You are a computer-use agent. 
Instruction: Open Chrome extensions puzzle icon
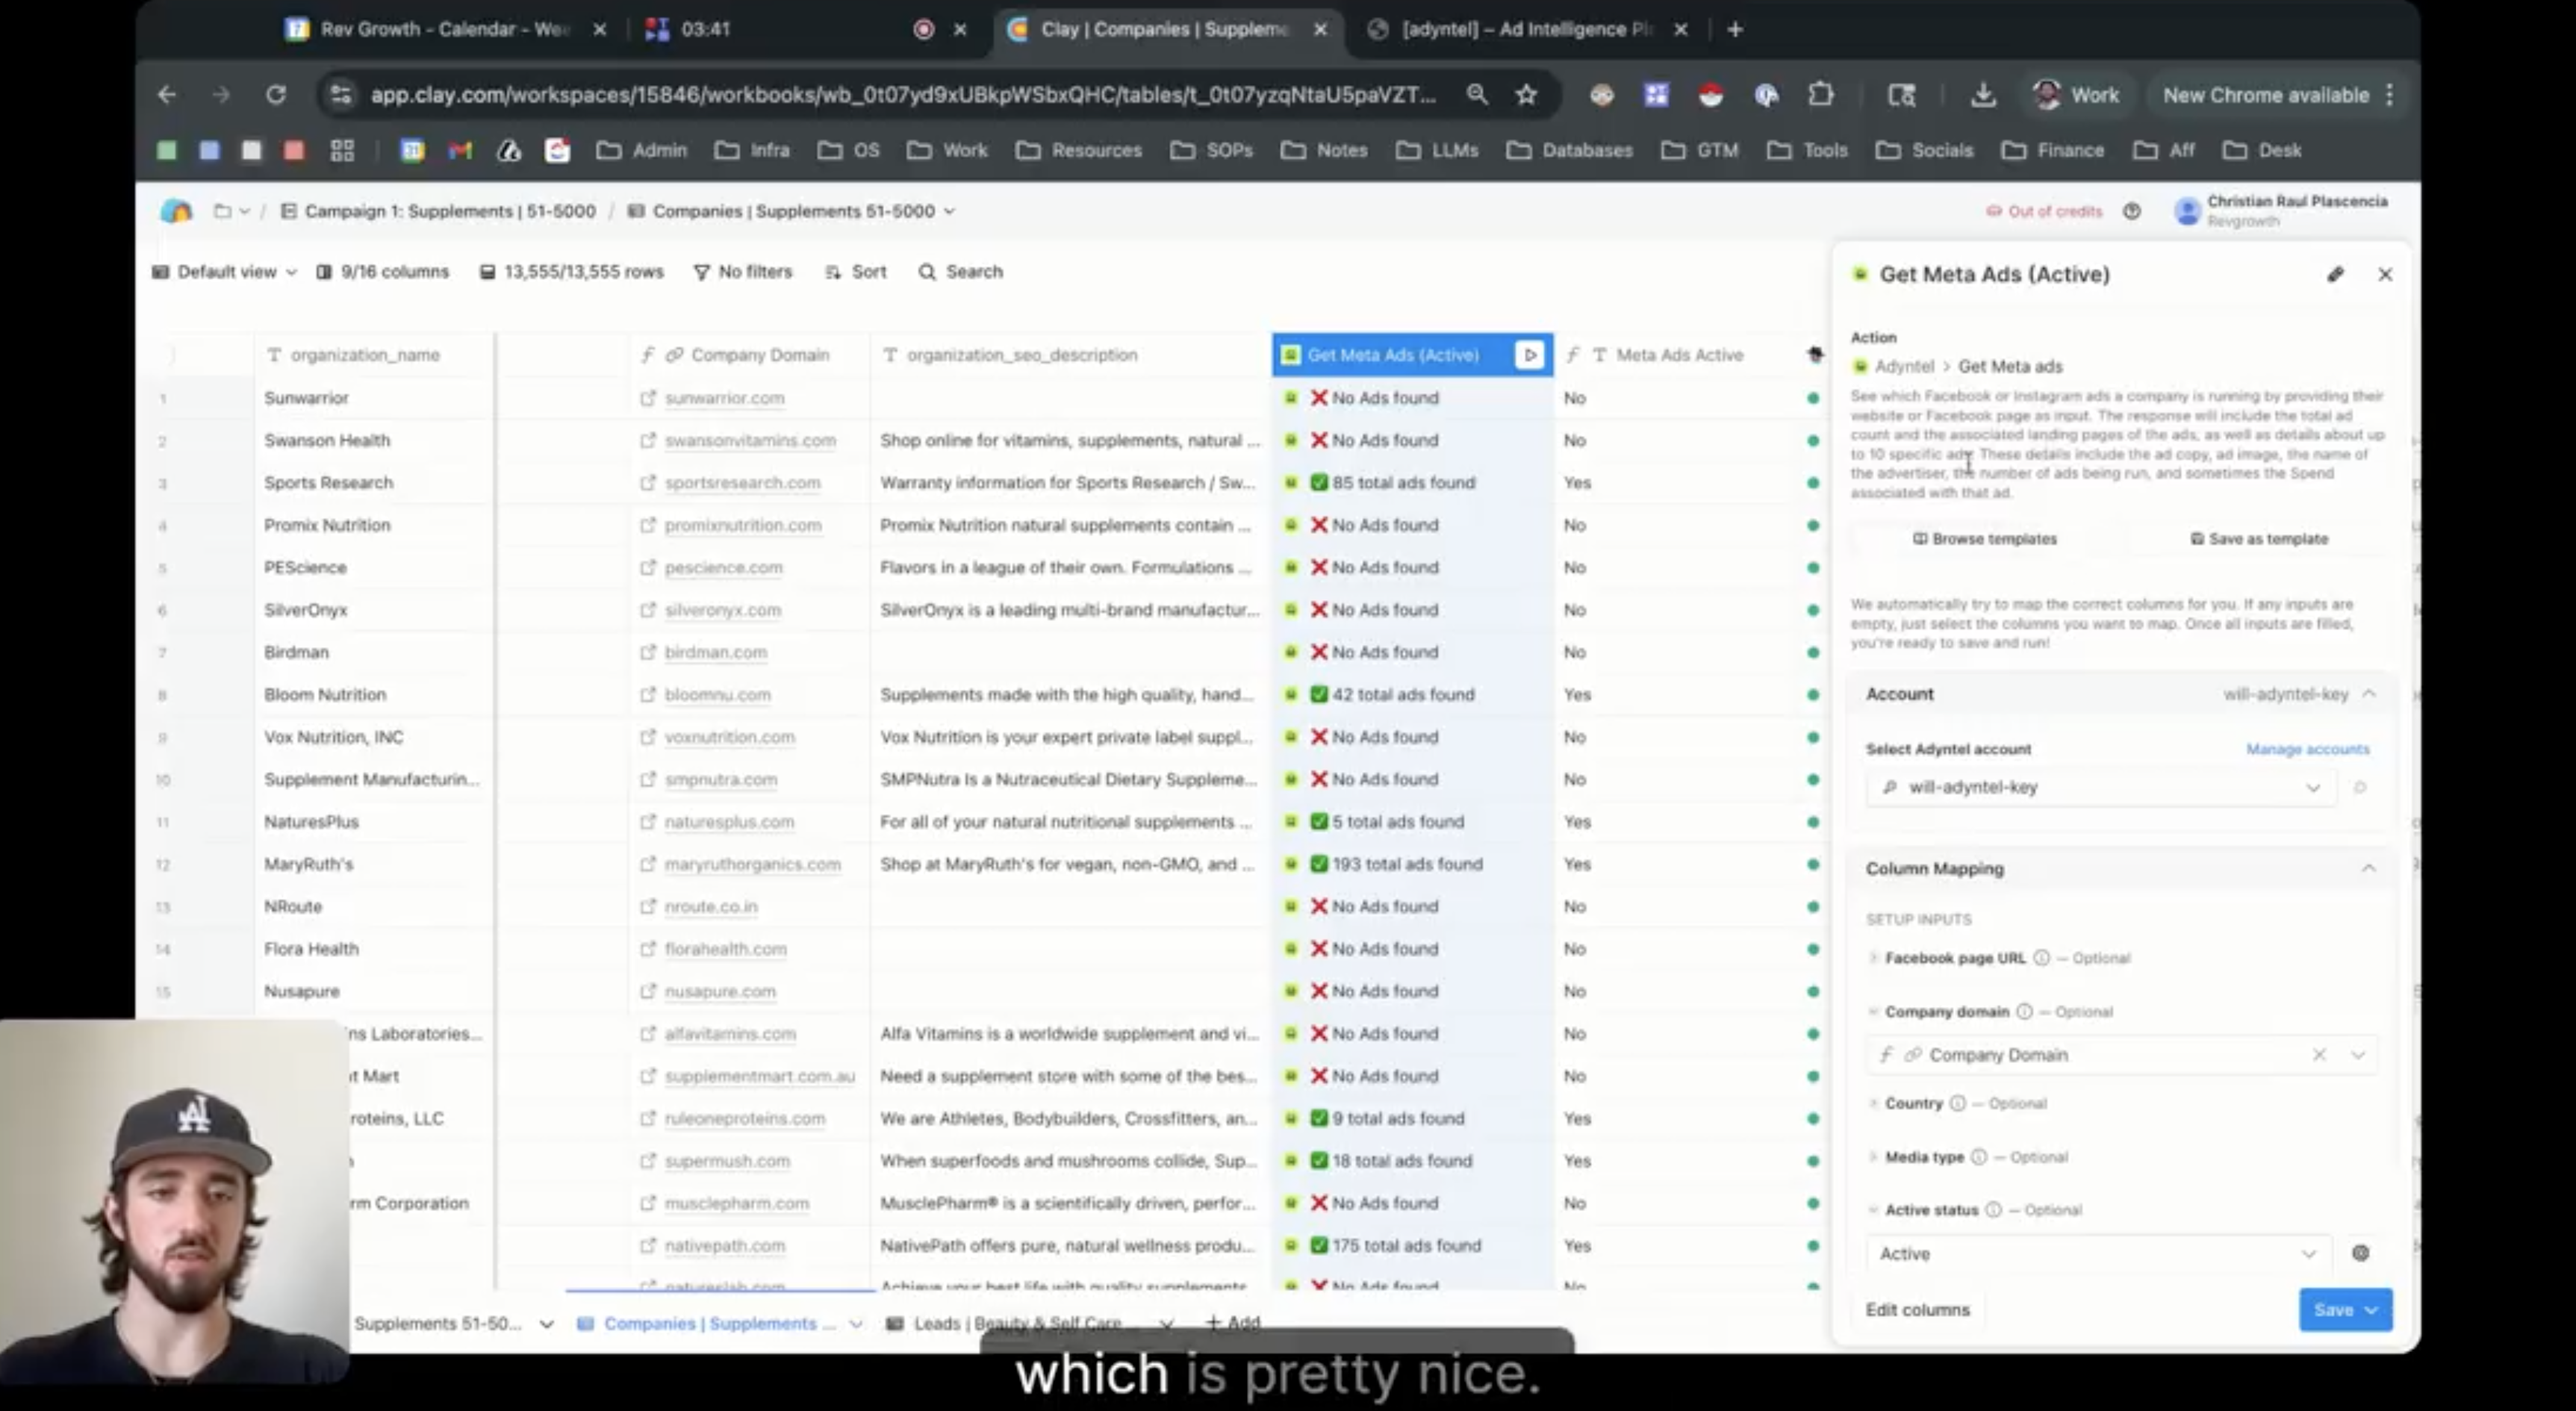[x=1820, y=95]
